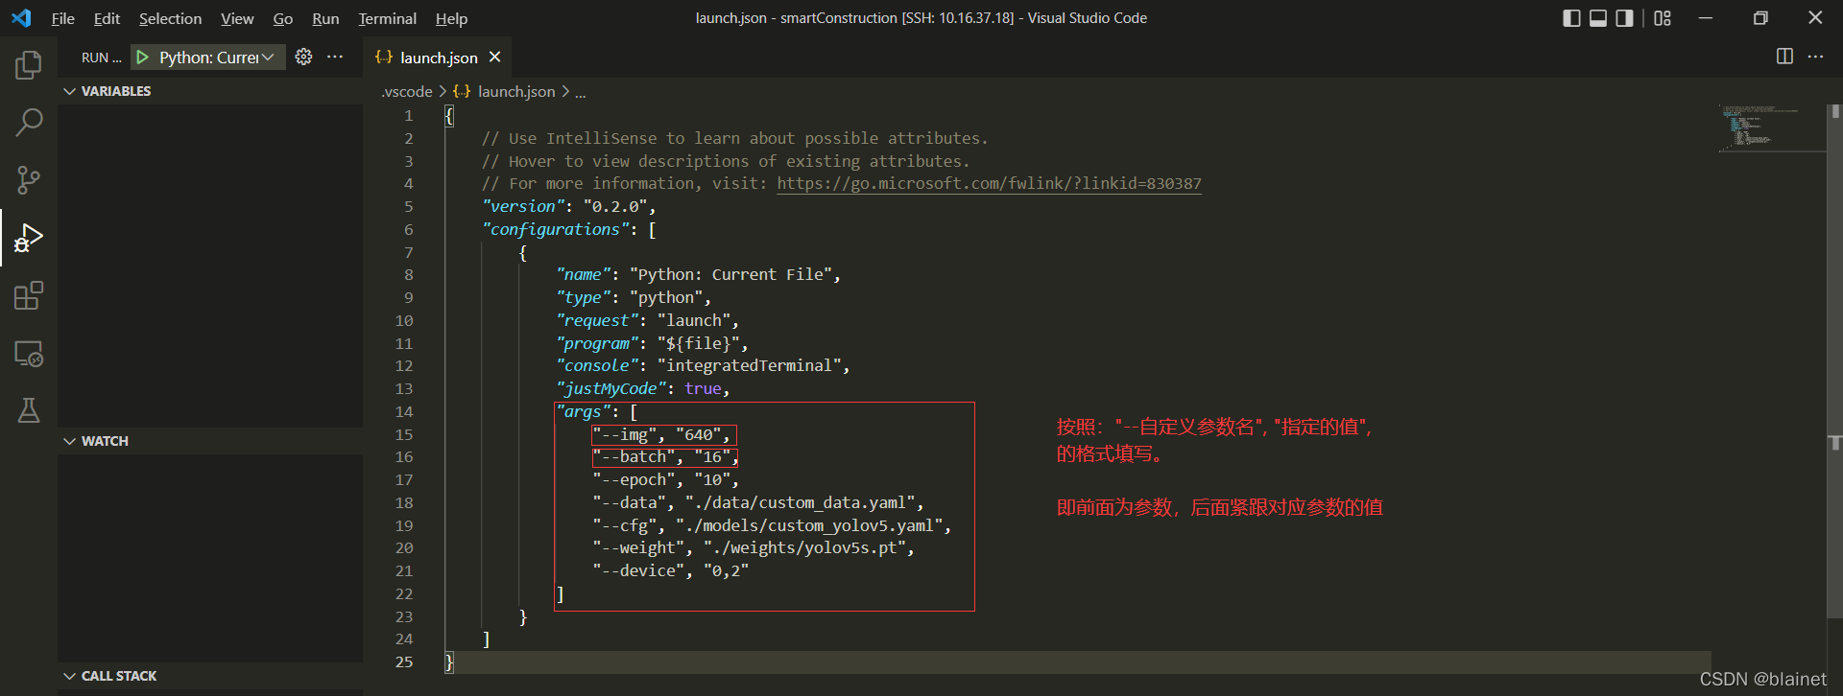Click the VS Code logo icon
This screenshot has width=1843, height=696.
[x=21, y=18]
